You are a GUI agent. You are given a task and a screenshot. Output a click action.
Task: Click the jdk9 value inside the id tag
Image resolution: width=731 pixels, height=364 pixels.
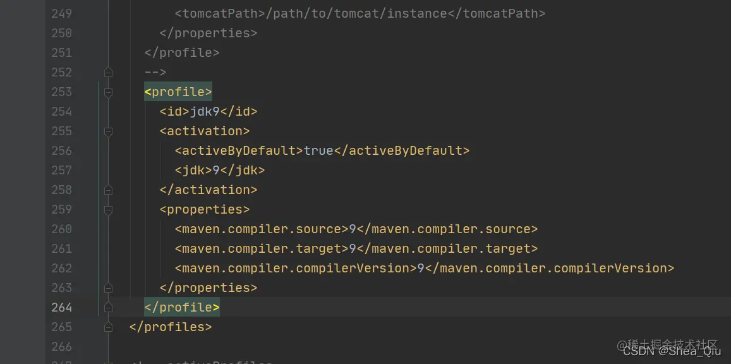click(x=205, y=112)
